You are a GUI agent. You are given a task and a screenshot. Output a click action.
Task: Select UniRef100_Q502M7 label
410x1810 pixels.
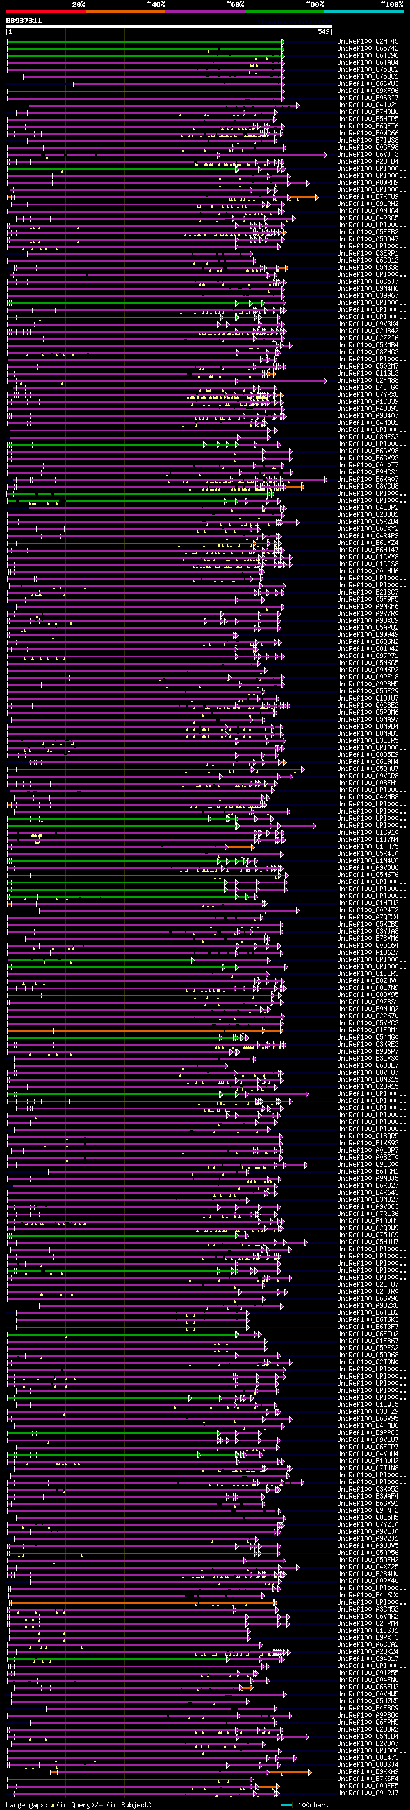pyautogui.click(x=367, y=366)
